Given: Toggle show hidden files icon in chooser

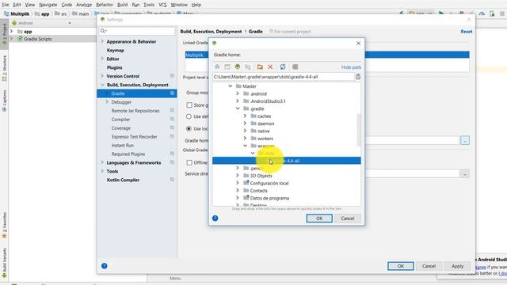Looking at the screenshot, I should [295, 66].
